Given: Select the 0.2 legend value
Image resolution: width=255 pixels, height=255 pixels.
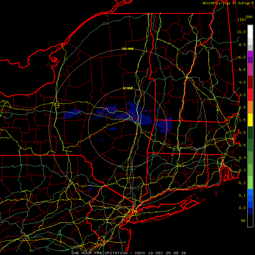Looking at the screenshot, I should coord(242,183).
